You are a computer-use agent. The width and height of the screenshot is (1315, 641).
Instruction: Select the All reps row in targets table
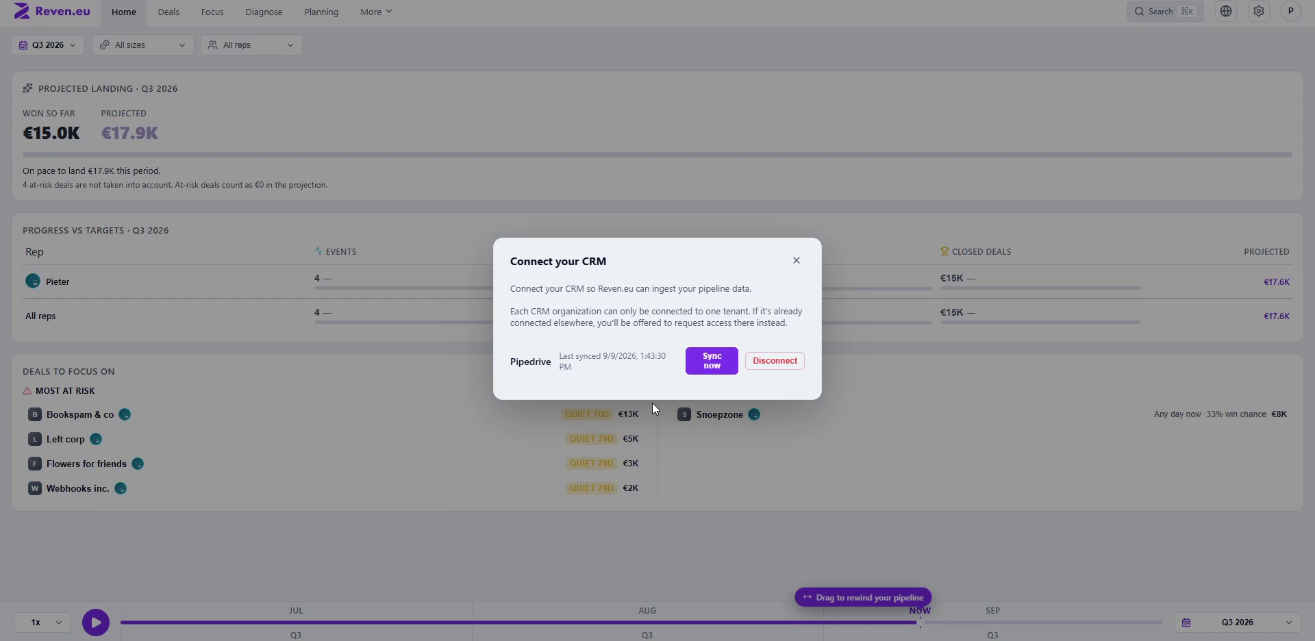(657, 316)
